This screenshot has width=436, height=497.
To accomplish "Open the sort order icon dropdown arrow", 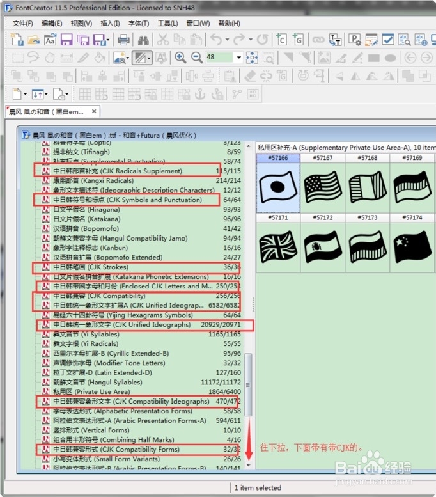I will click(x=46, y=94).
